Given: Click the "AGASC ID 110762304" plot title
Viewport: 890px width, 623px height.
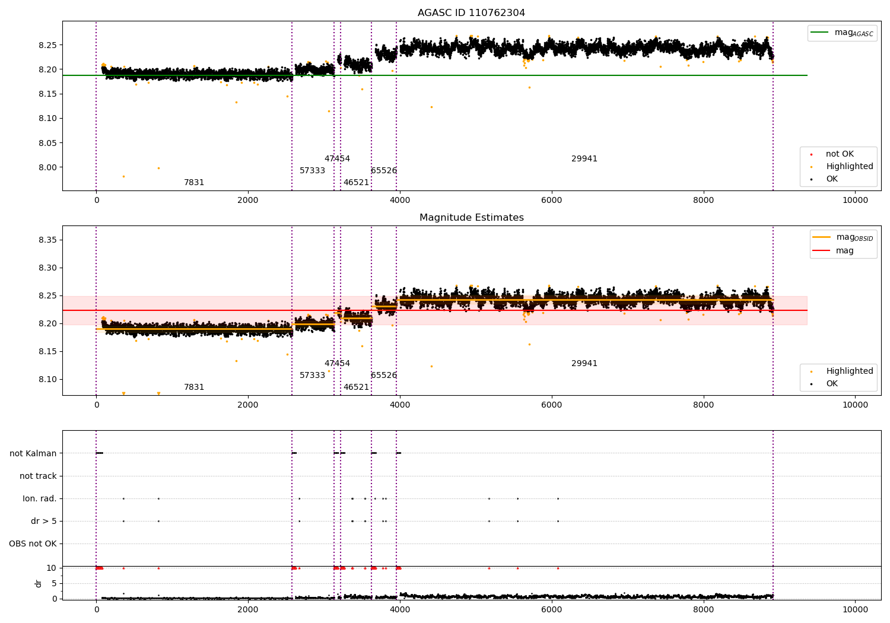Looking at the screenshot, I should click(471, 13).
